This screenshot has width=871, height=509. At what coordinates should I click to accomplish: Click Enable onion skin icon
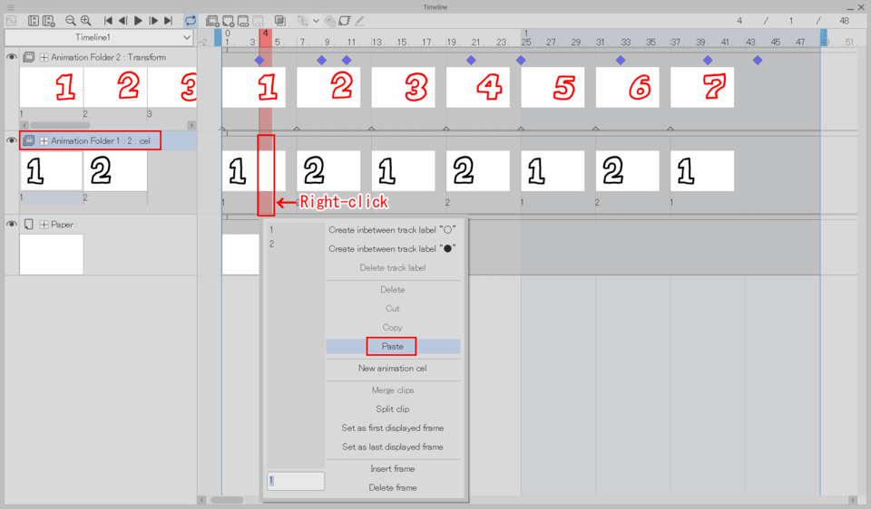point(280,21)
